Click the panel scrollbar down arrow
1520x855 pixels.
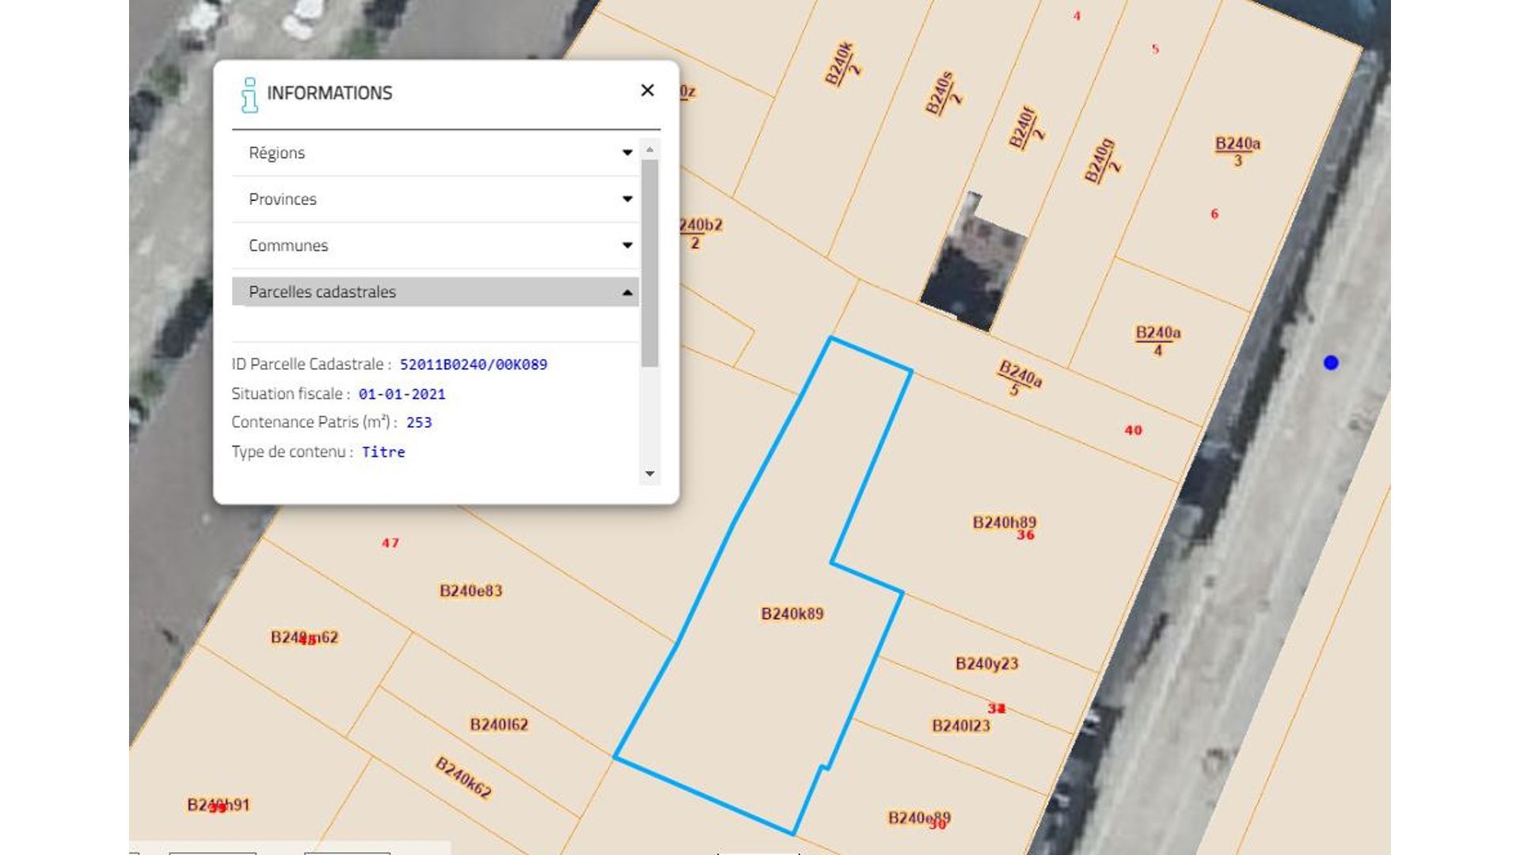(x=650, y=473)
